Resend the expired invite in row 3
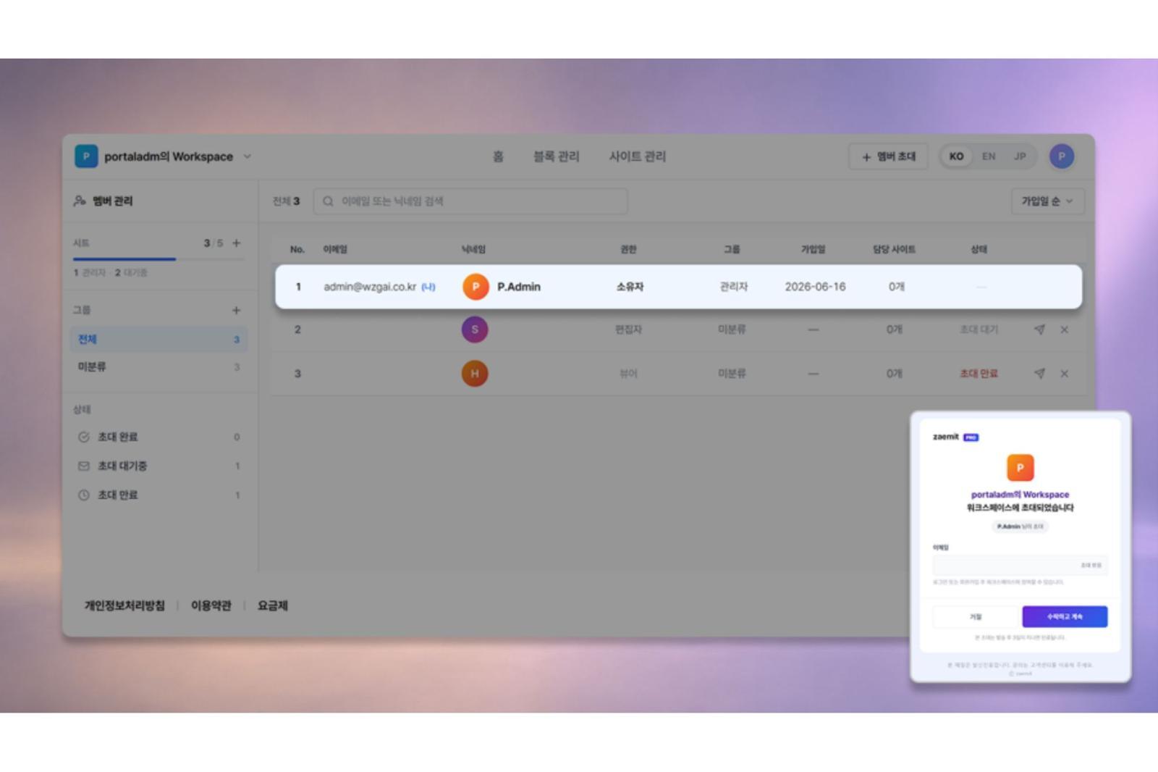The image size is (1158, 772). [x=1039, y=374]
